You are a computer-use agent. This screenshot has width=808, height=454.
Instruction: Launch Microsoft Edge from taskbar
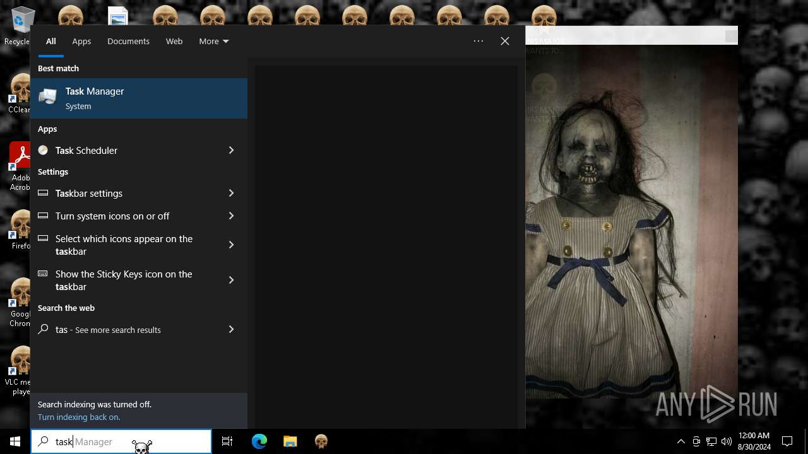click(x=259, y=441)
